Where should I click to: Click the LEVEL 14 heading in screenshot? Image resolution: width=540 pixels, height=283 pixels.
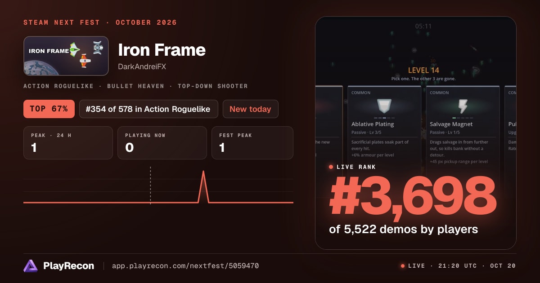click(x=423, y=70)
